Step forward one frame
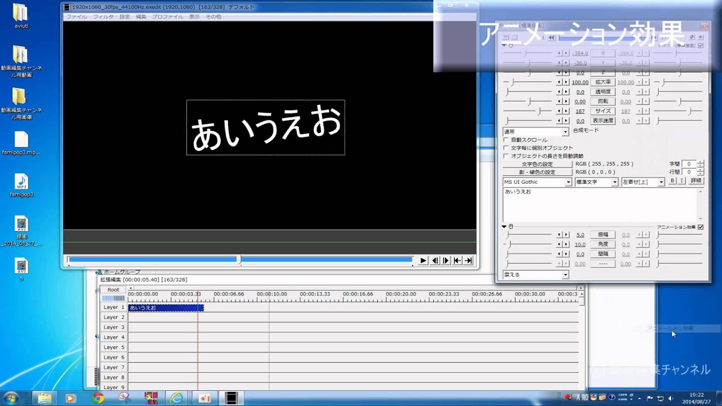This screenshot has height=406, width=722. (446, 261)
